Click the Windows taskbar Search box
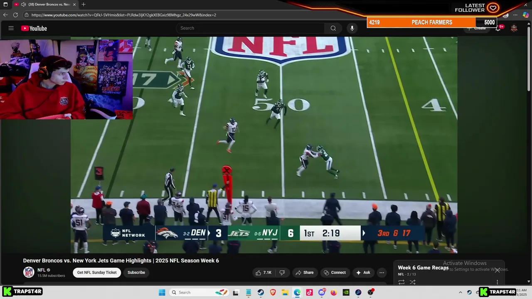Viewport: 532px width, 299px height. 199,292
